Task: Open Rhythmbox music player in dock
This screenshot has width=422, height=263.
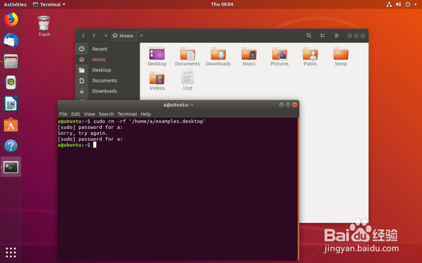Action: 11,82
